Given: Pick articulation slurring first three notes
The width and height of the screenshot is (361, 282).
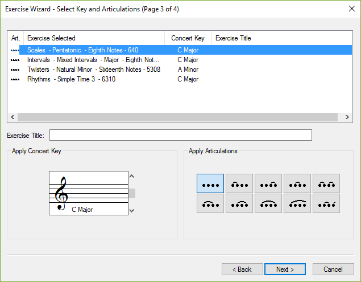Looking at the screenshot, I should pyautogui.click(x=210, y=203).
